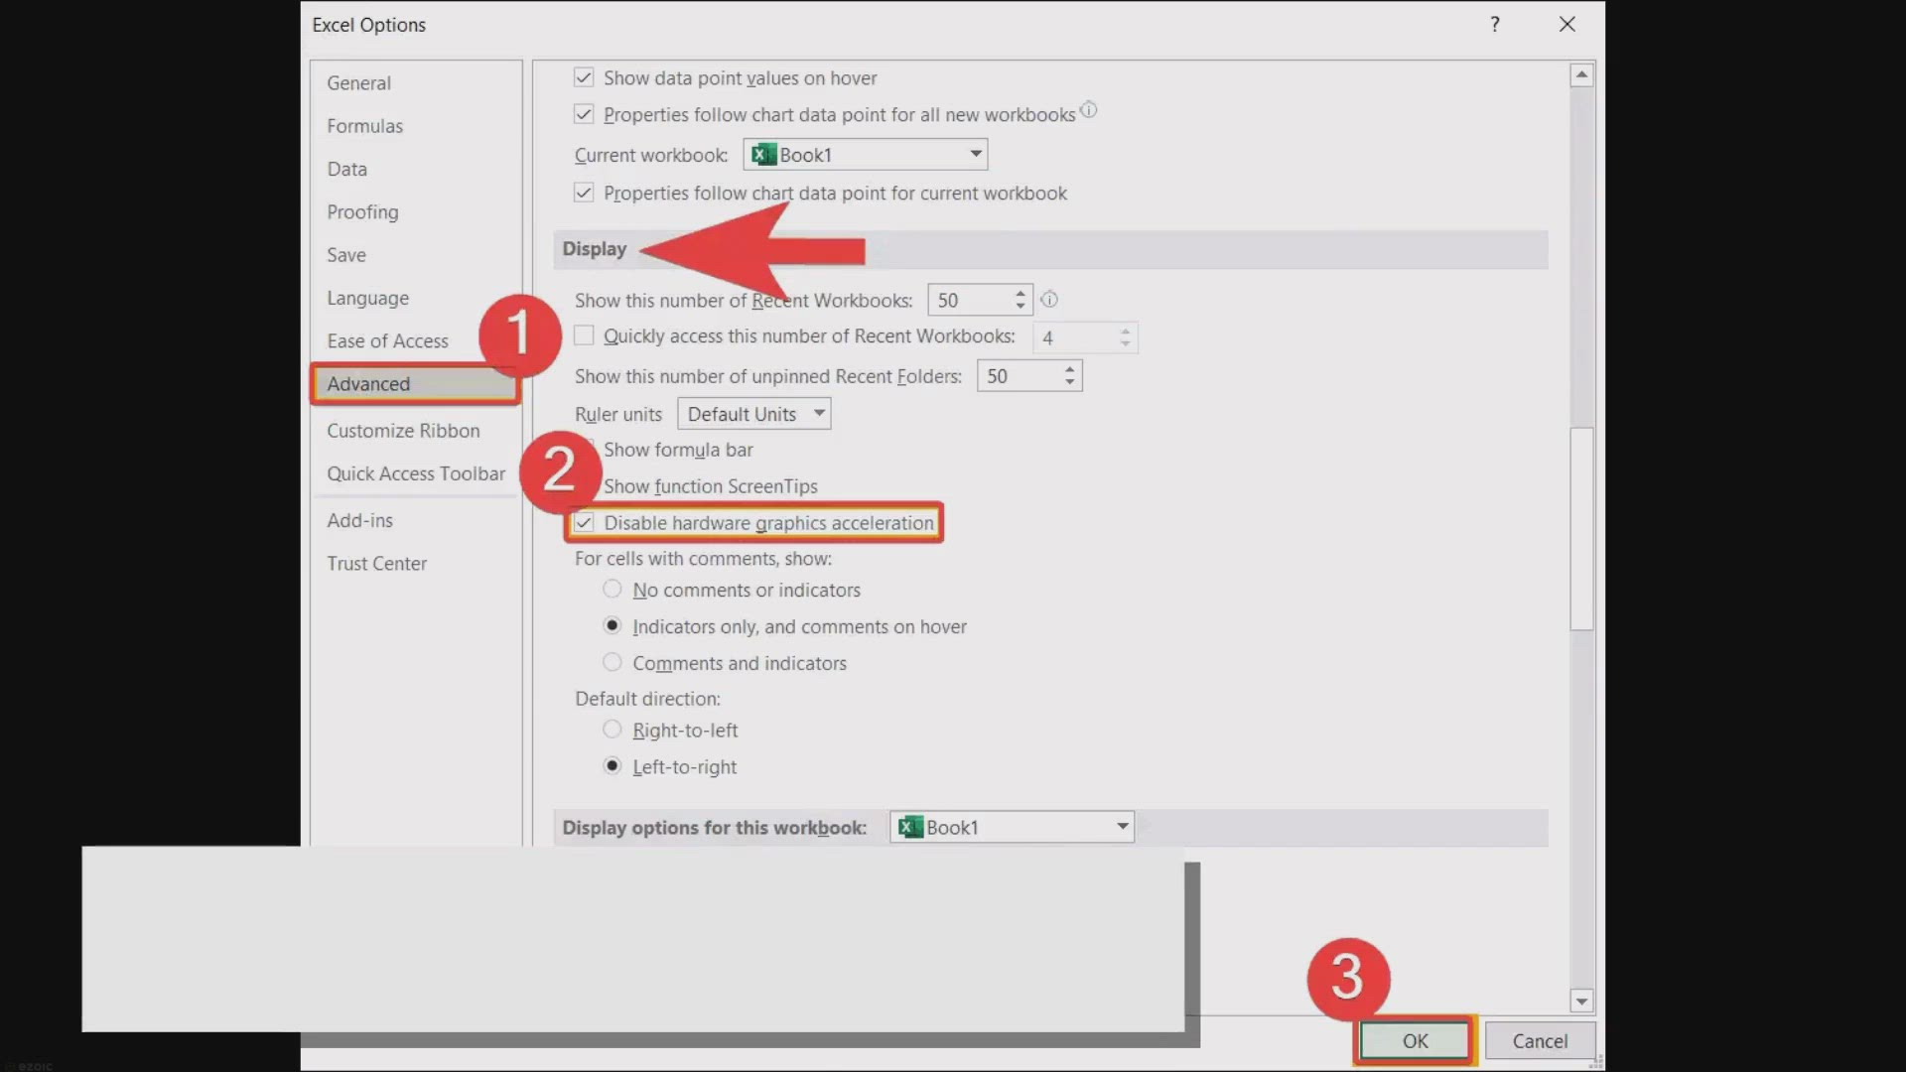The image size is (1906, 1072).
Task: Uncheck Disable hardware graphics acceleration
Action: coord(584,523)
